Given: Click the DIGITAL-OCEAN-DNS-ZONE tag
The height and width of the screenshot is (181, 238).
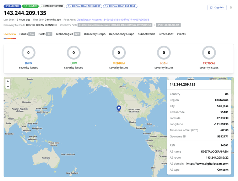Looking at the screenshot, I should click(120, 6).
